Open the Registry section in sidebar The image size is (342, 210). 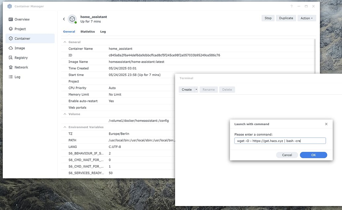(x=18, y=58)
